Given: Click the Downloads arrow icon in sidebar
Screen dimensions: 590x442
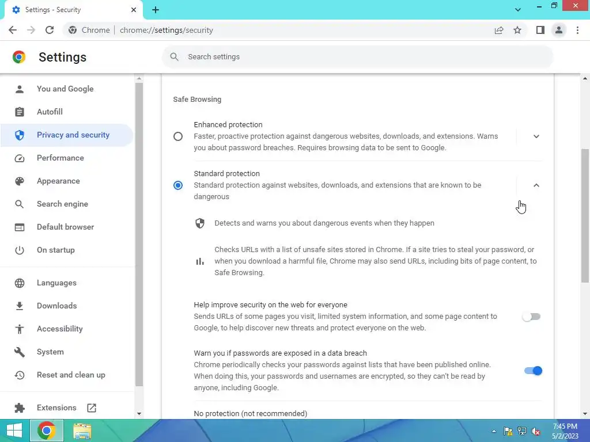Looking at the screenshot, I should 20,306.
